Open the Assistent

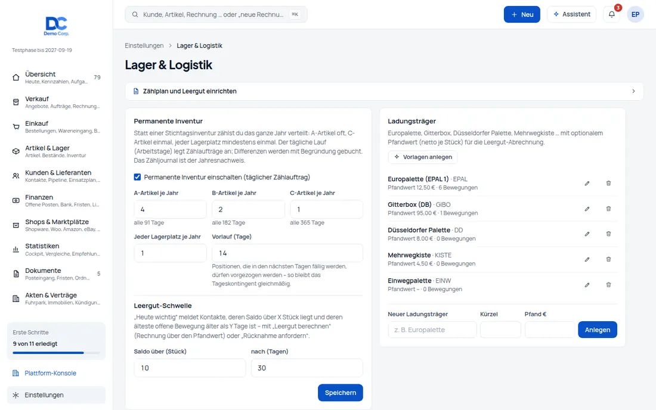(571, 14)
